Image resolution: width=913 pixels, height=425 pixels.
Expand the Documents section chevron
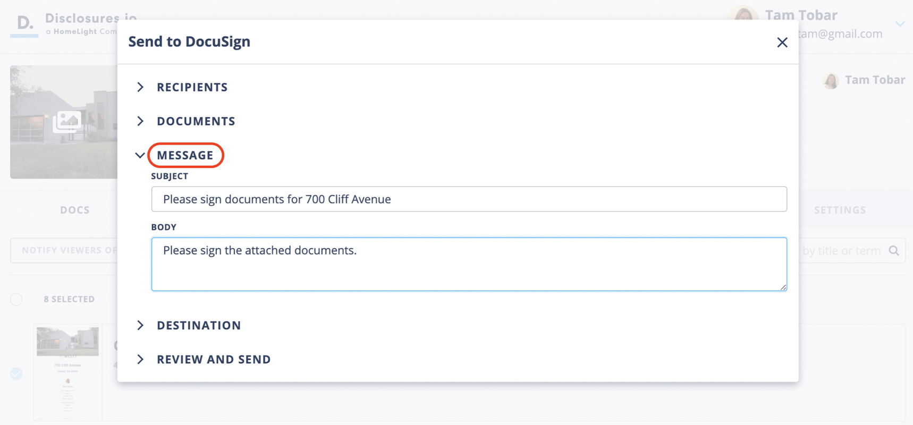[140, 121]
